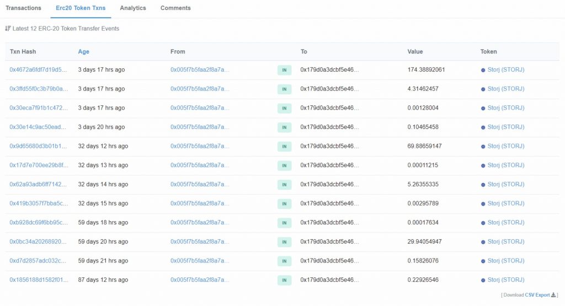Image resolution: width=565 pixels, height=306 pixels.
Task: Click the Storj token icon in first row
Action: [x=483, y=70]
